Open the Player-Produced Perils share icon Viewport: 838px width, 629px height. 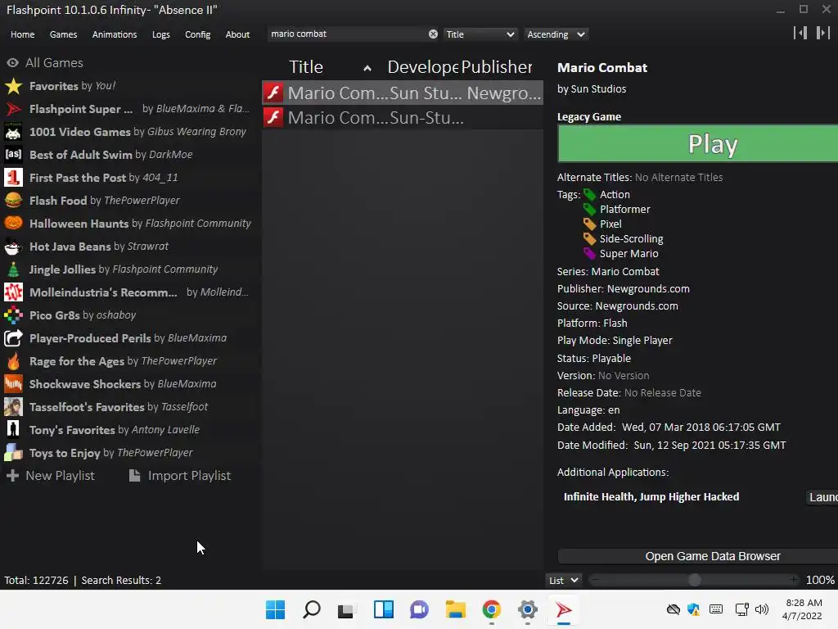coord(13,338)
